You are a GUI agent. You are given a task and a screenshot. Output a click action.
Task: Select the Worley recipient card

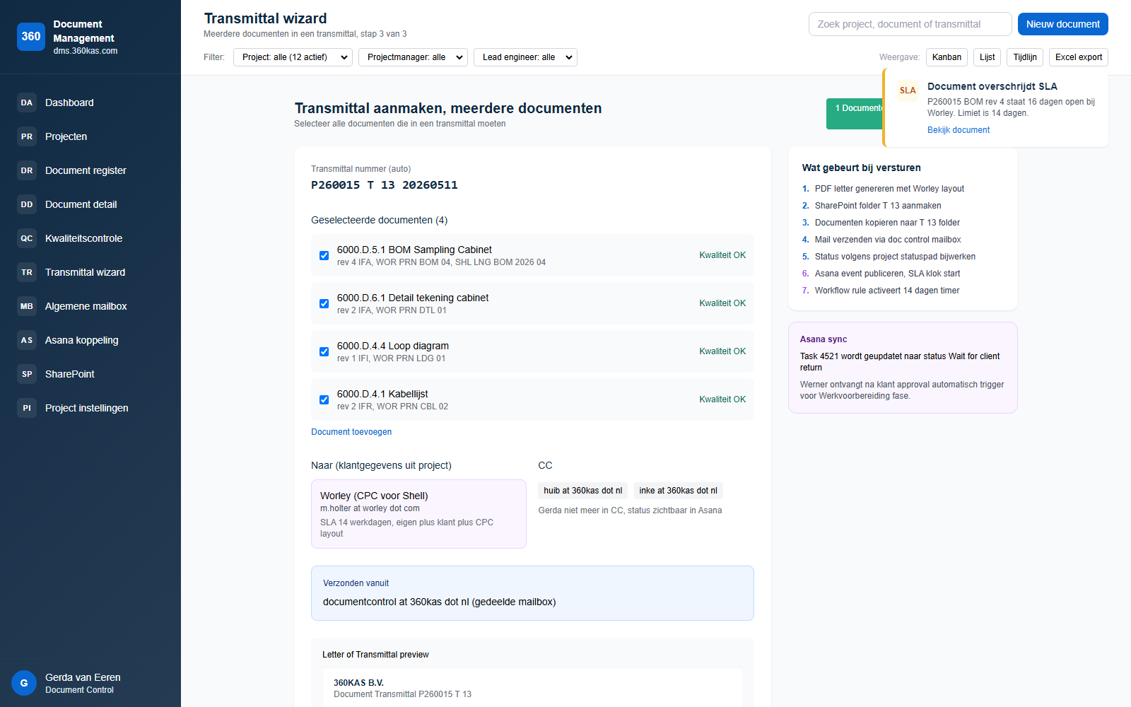coord(418,514)
